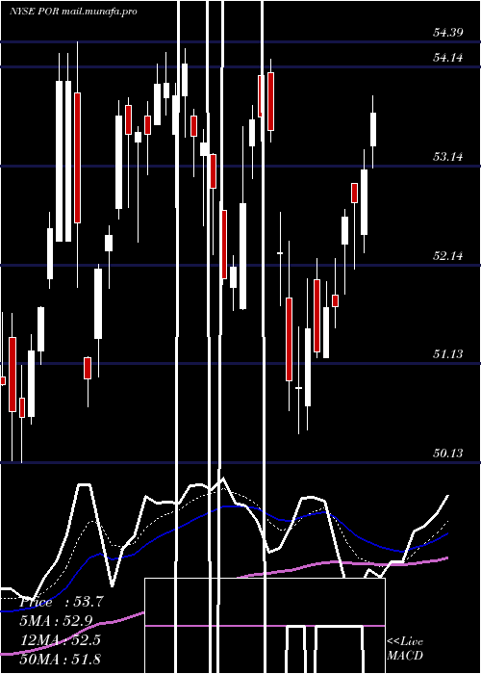This screenshot has height=674, width=481.
Task: Click the <<Live MACD label
Action: pyautogui.click(x=405, y=648)
